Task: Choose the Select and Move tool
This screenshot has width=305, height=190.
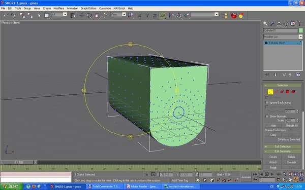Action: pos(82,15)
